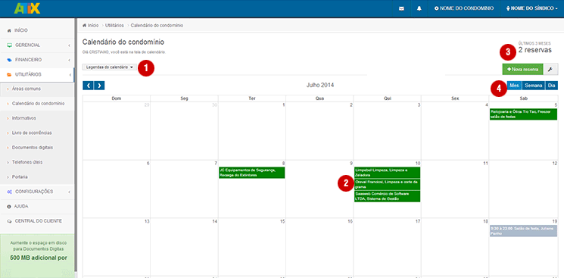Open Legendas do calendário dropdown

[x=110, y=67]
